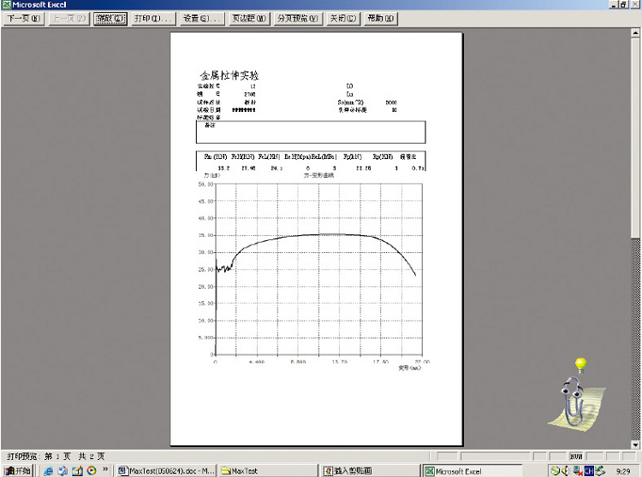Switch to MaxTest(050624).doc Word window

click(166, 471)
